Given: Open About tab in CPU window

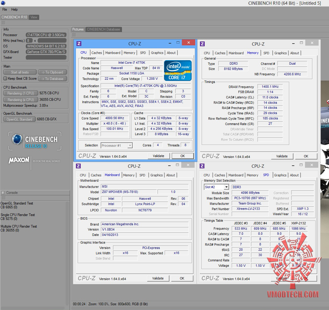Looking at the screenshot, I should pyautogui.click(x=171, y=53).
